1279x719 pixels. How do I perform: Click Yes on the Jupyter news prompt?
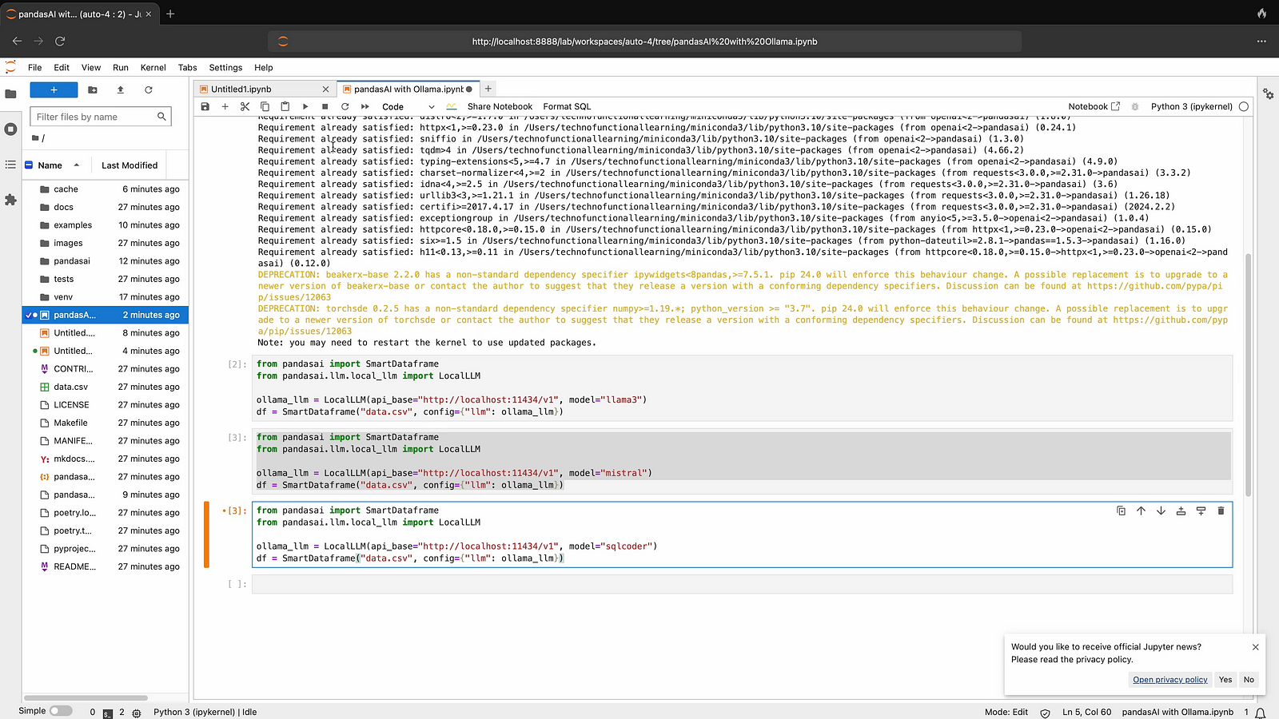pyautogui.click(x=1225, y=680)
